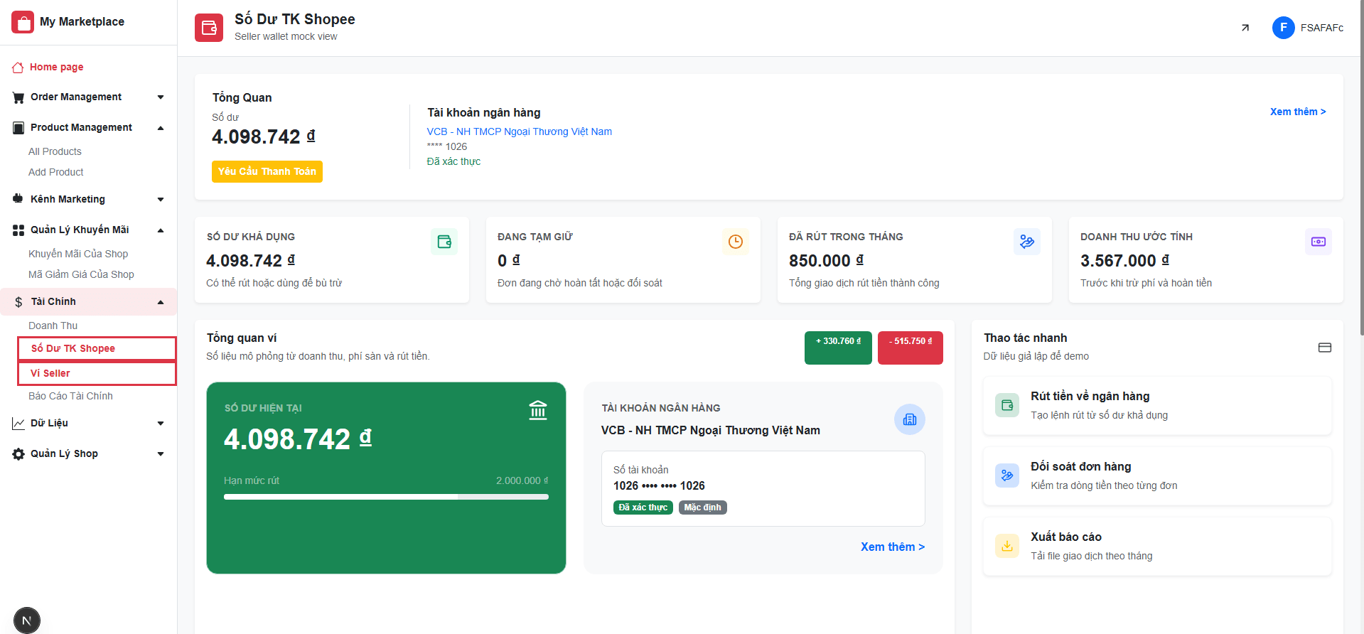Click the house icon next to Home page
The height and width of the screenshot is (634, 1364).
click(x=18, y=68)
